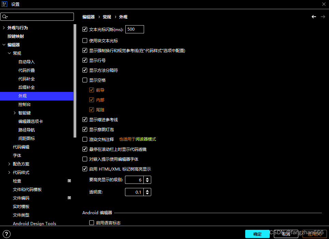Disable the 显示行号 checkbox
Viewport: 329px width, 239px height.
point(85,61)
